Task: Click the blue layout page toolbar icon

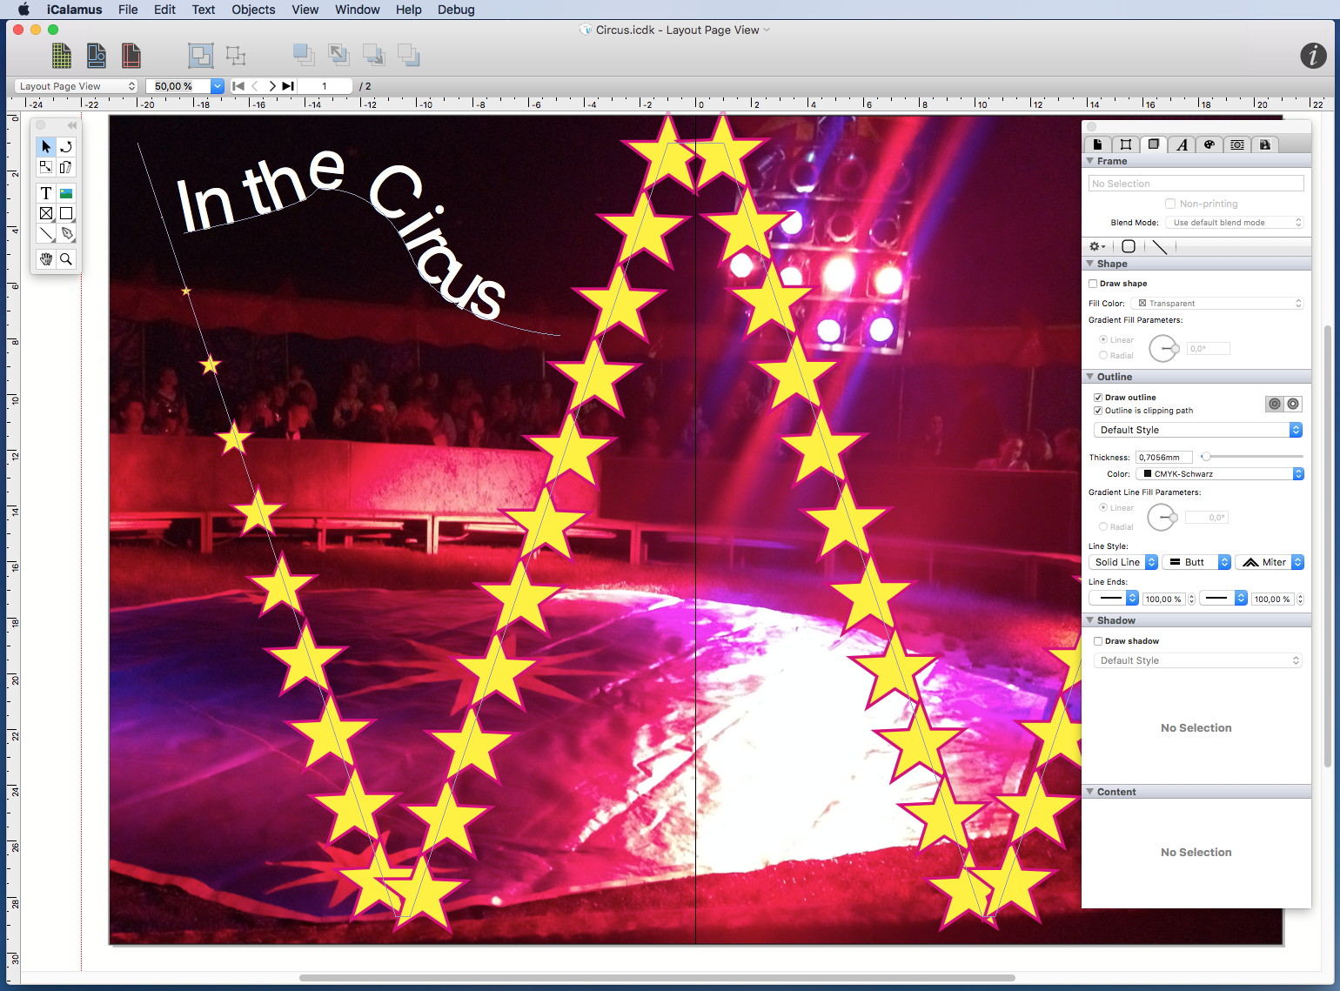Action: coord(97,56)
